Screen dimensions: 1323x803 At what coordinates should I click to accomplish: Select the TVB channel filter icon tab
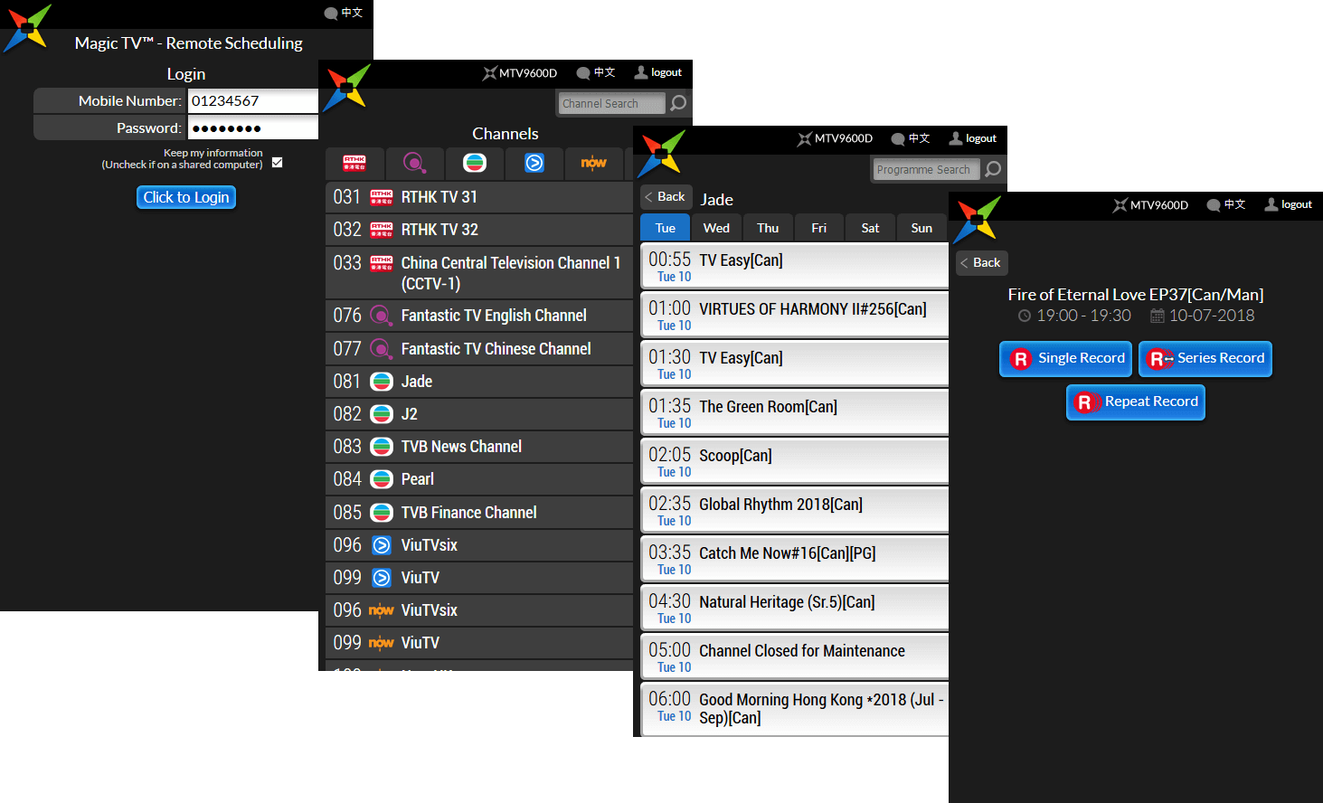tap(475, 163)
